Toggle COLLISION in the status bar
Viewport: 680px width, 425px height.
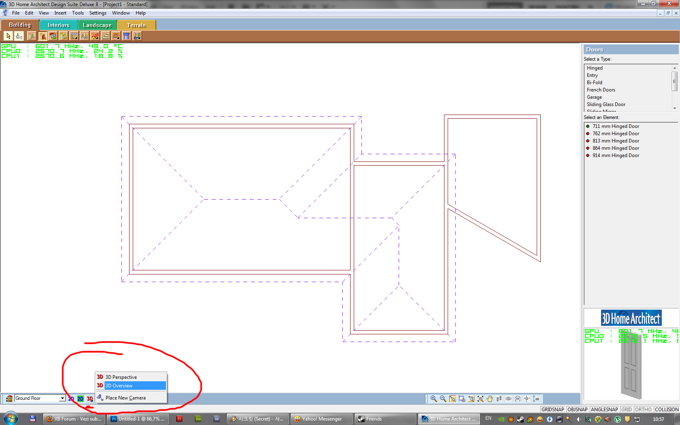click(667, 409)
